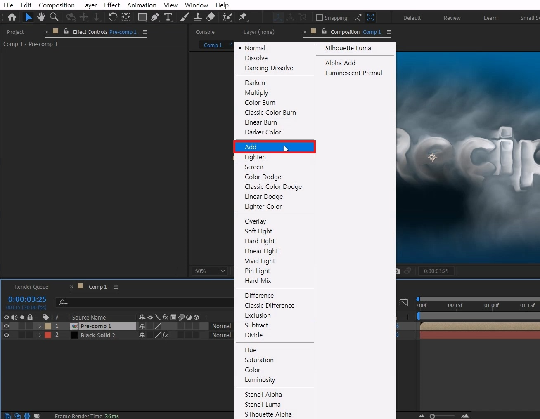Screen dimensions: 540x419
Task: Click the Black Solid 2 red label swatch
Action: click(x=48, y=335)
